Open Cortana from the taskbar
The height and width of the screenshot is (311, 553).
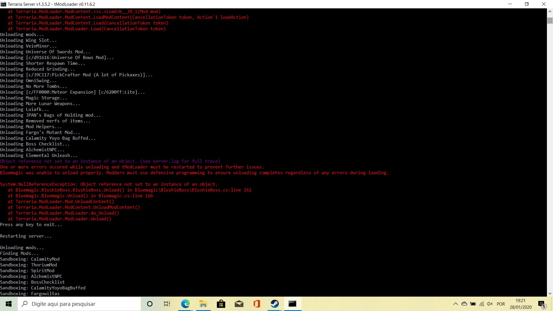coord(150,304)
